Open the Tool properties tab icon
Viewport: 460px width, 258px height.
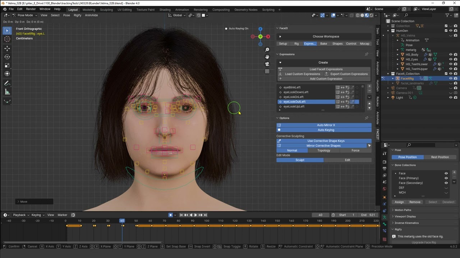[x=385, y=153]
